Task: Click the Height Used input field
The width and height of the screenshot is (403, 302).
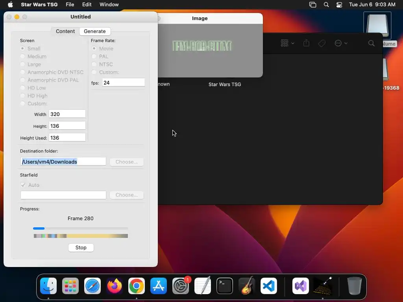Action: tap(67, 138)
